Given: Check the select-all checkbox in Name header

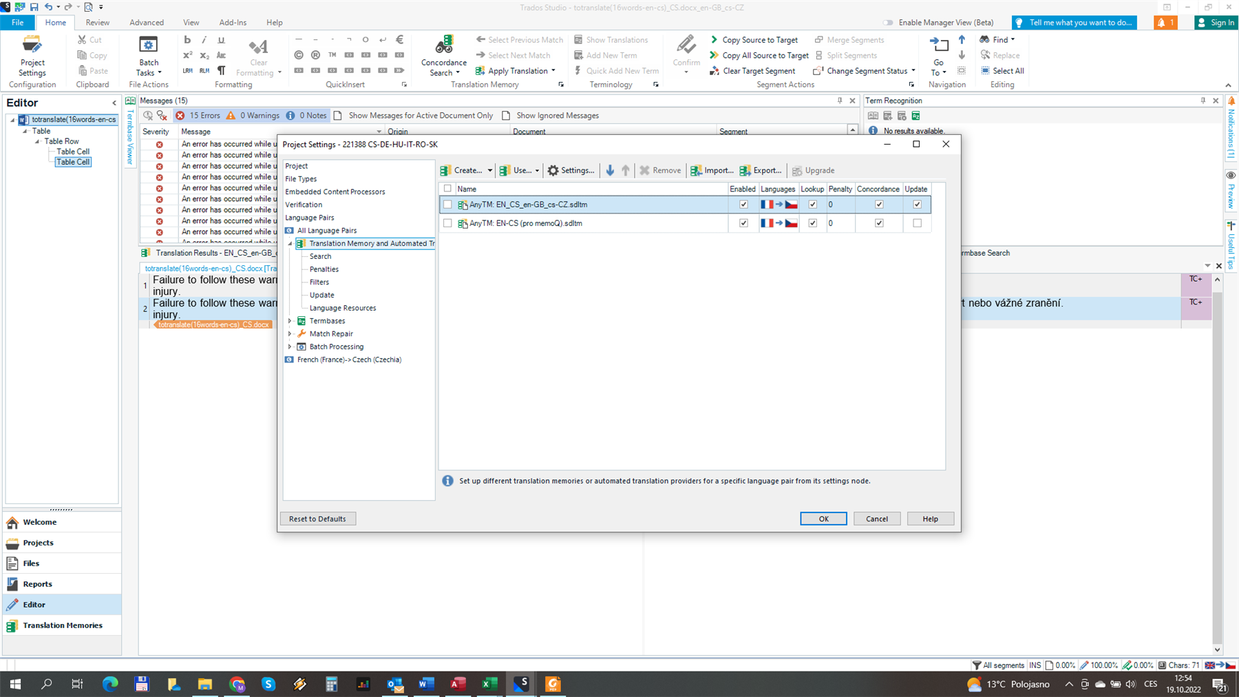Looking at the screenshot, I should pyautogui.click(x=447, y=189).
